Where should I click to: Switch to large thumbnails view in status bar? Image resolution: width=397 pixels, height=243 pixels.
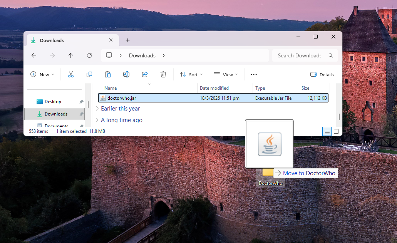pyautogui.click(x=336, y=132)
